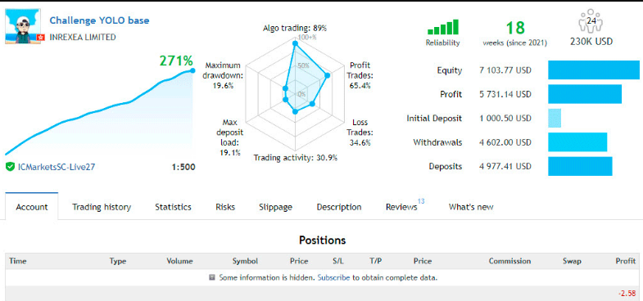The height and width of the screenshot is (301, 643).
Task: Click the hidden information lock icon
Action: click(212, 277)
